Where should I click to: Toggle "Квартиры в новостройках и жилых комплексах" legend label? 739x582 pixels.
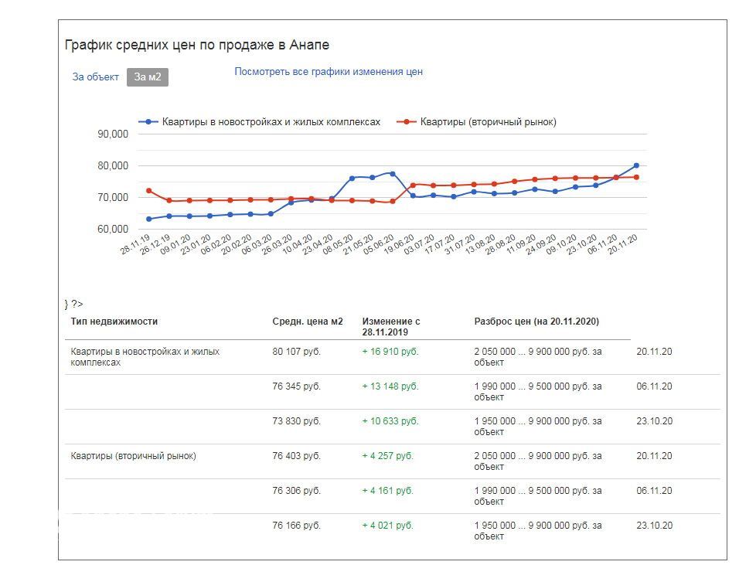point(271,122)
